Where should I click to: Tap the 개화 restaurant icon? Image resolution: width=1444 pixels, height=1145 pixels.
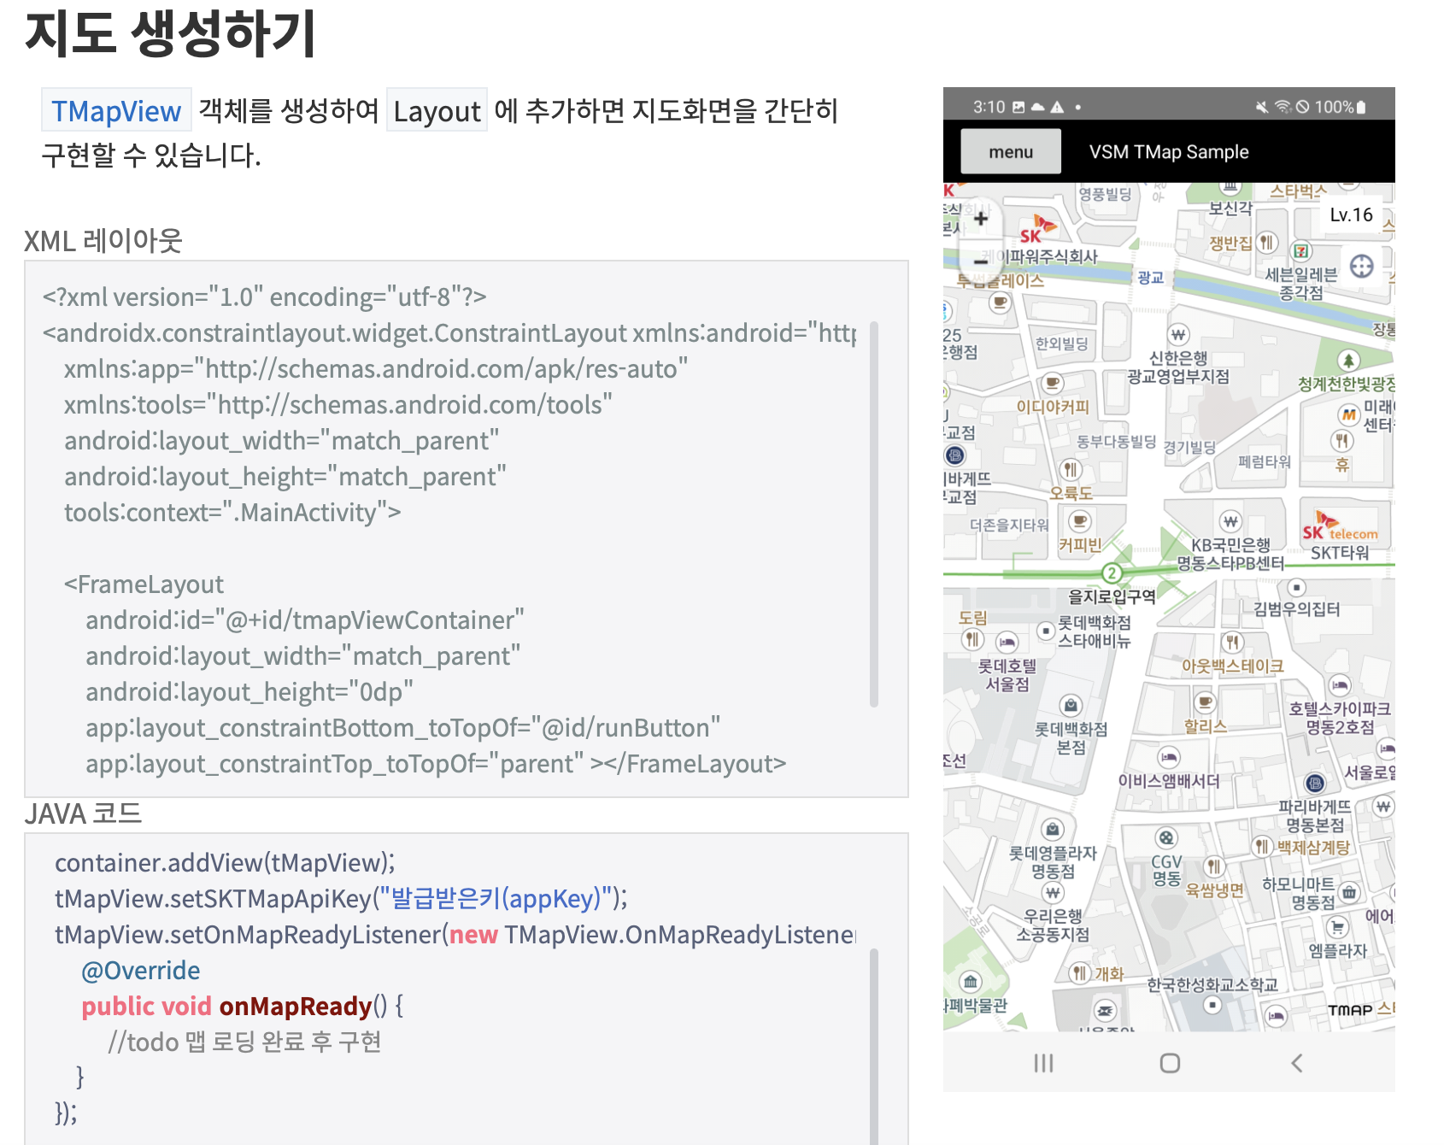click(x=1080, y=972)
